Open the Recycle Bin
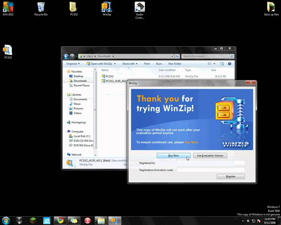Image resolution: width=281 pixels, height=225 pixels. [41, 7]
